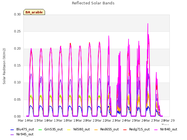The height and width of the screenshot is (140, 187).
Task: Click the Nir945_out legend label
Action: (25, 134)
